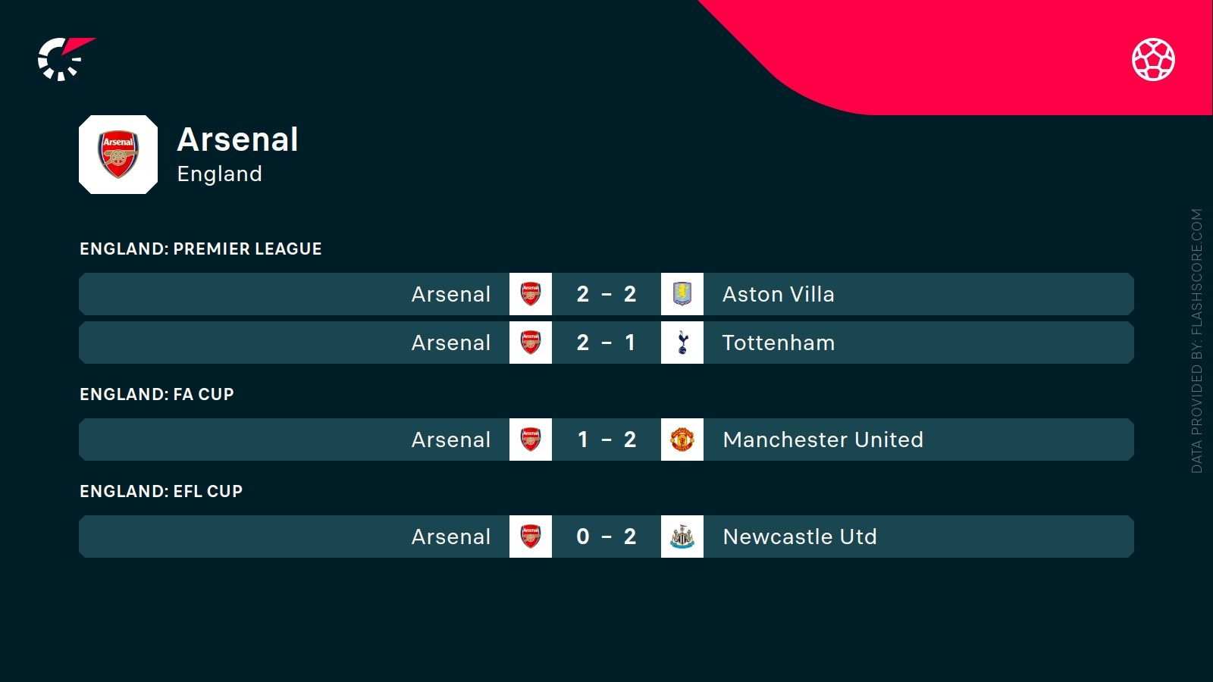Click Arsenal crest in the FA Cup row
Viewport: 1213px width, 682px height.
tap(531, 440)
